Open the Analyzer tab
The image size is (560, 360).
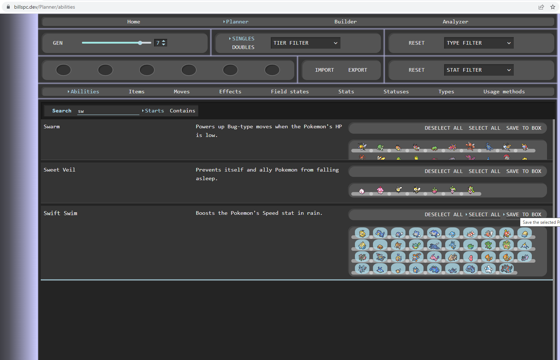point(455,22)
